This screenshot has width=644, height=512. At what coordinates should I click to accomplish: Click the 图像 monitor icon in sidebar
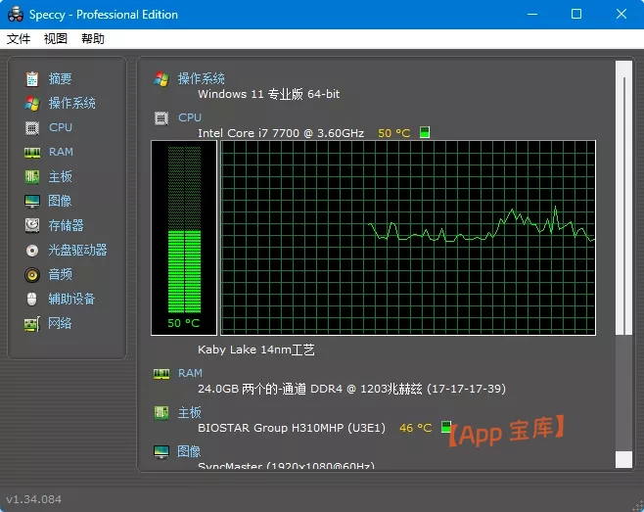[x=32, y=202]
